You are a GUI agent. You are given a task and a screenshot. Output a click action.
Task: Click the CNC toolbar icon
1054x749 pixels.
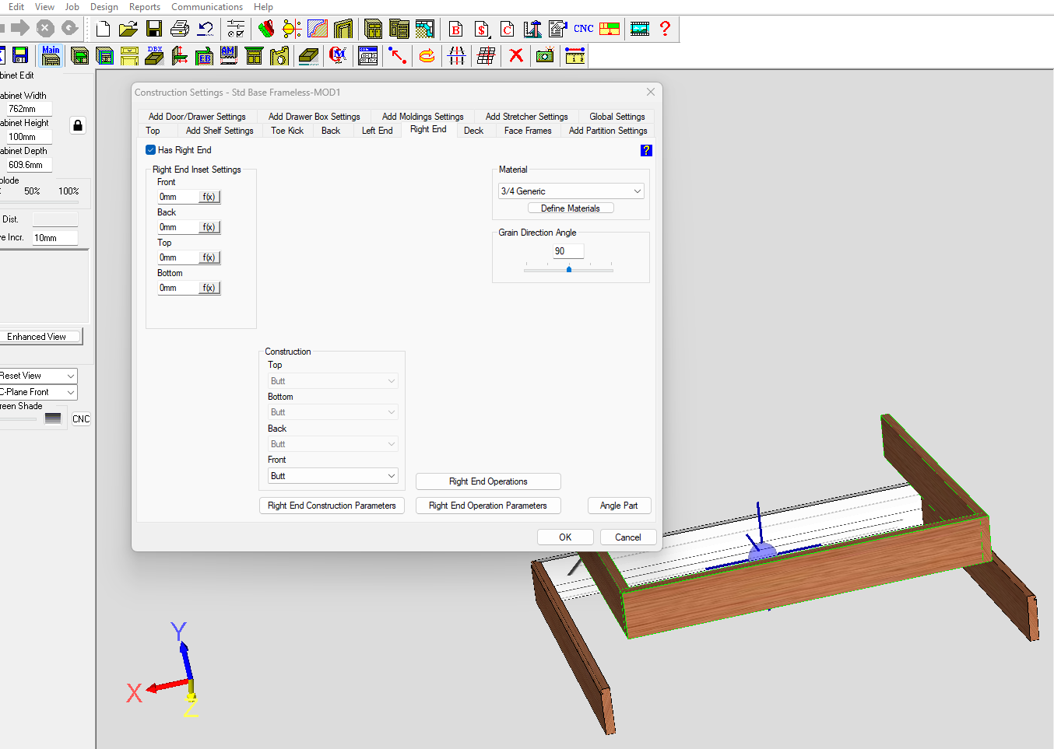click(x=584, y=29)
